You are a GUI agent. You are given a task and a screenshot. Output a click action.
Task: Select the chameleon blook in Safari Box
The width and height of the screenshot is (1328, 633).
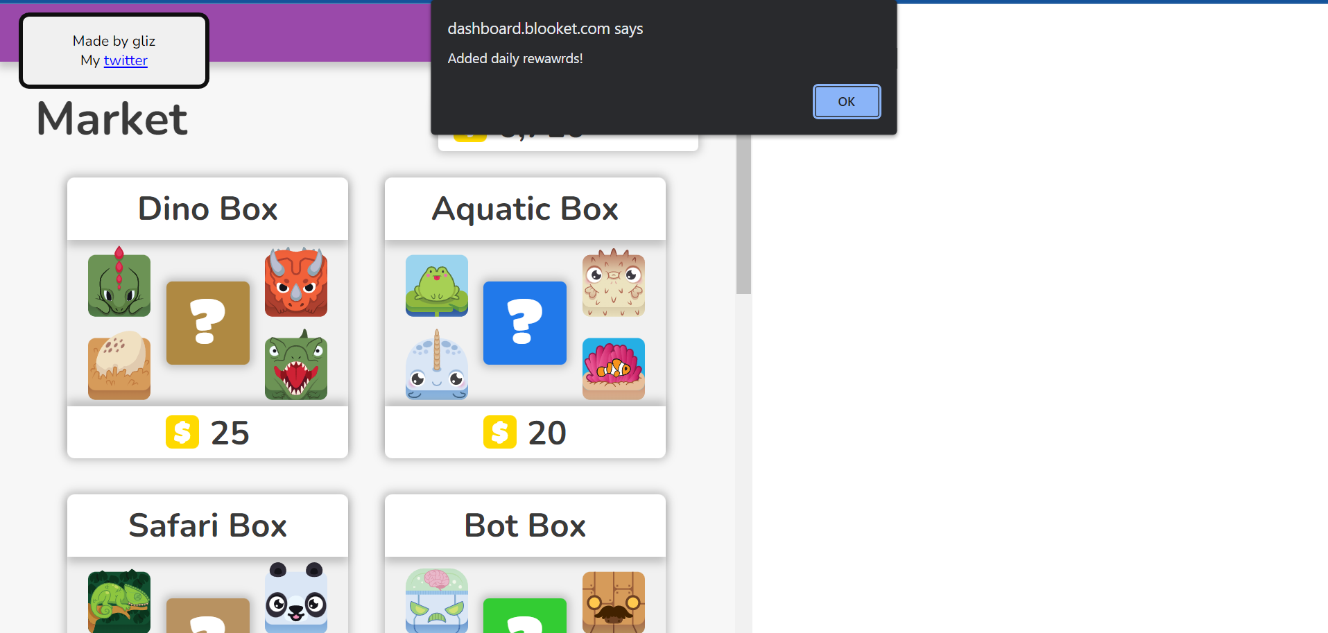119,601
